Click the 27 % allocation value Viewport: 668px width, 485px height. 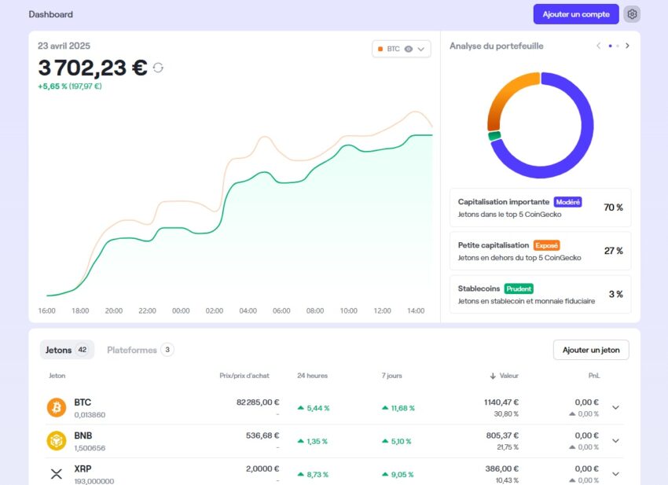[x=614, y=251]
